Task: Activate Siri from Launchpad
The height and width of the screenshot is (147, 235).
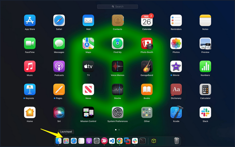Action: pyautogui.click(x=59, y=112)
